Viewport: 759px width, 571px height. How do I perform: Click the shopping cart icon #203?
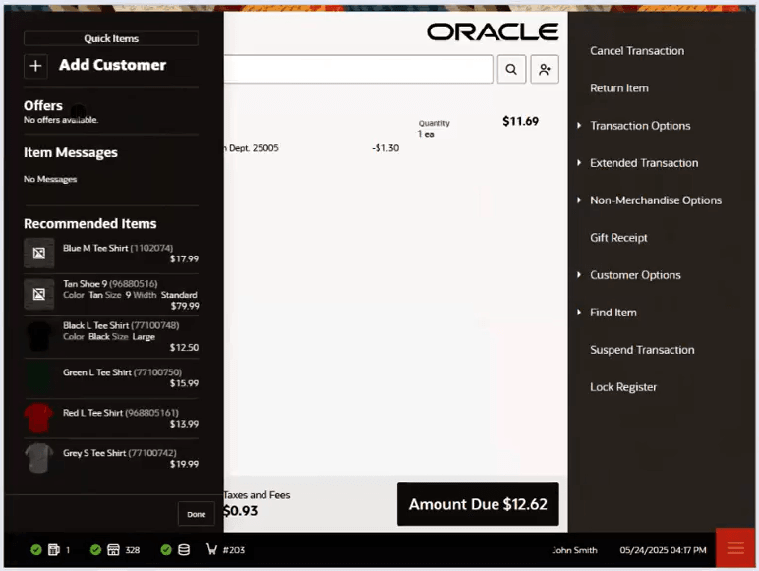(211, 549)
